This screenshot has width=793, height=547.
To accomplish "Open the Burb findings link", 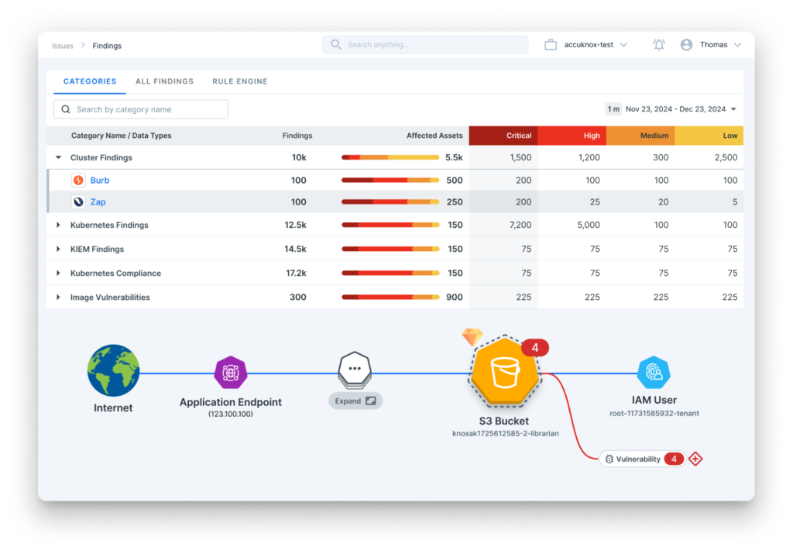I will pos(100,181).
